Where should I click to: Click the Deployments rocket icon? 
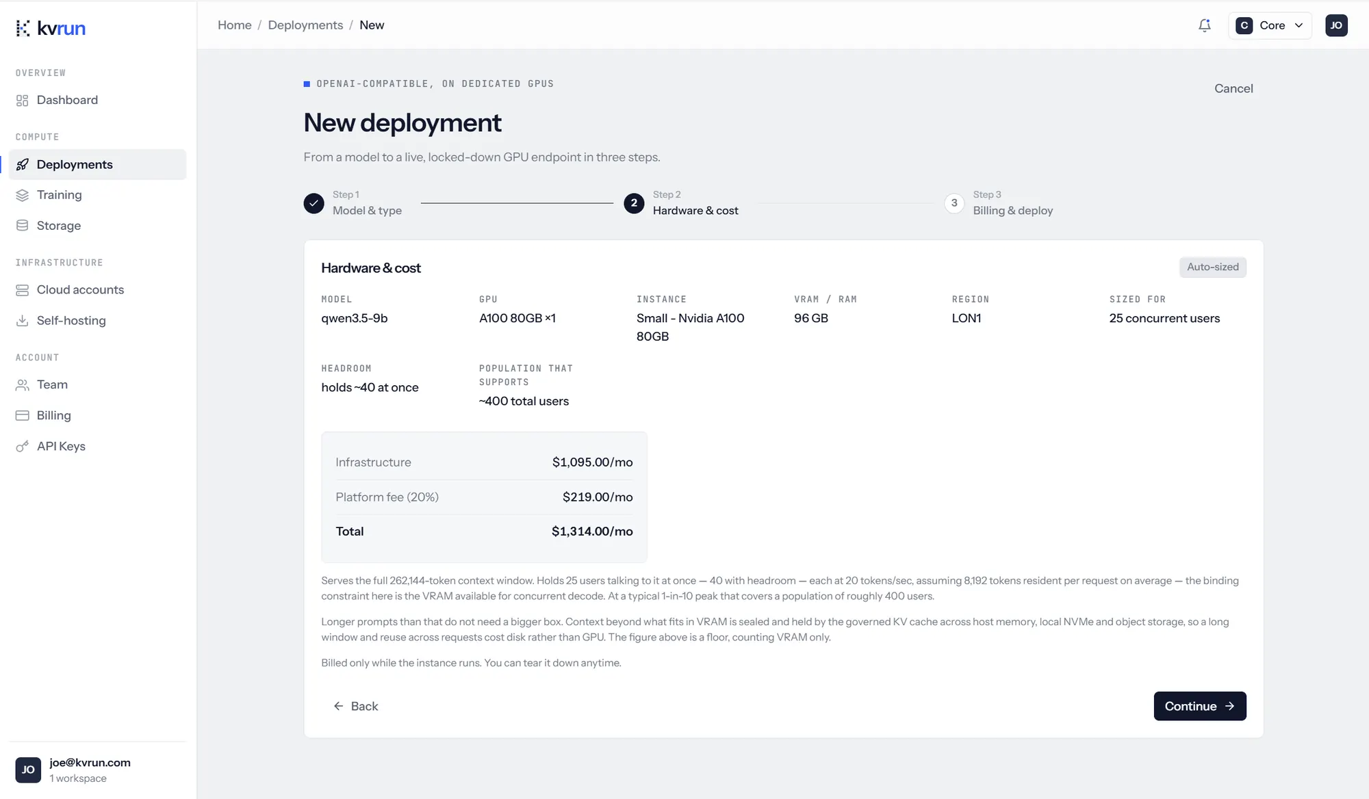pyautogui.click(x=23, y=164)
